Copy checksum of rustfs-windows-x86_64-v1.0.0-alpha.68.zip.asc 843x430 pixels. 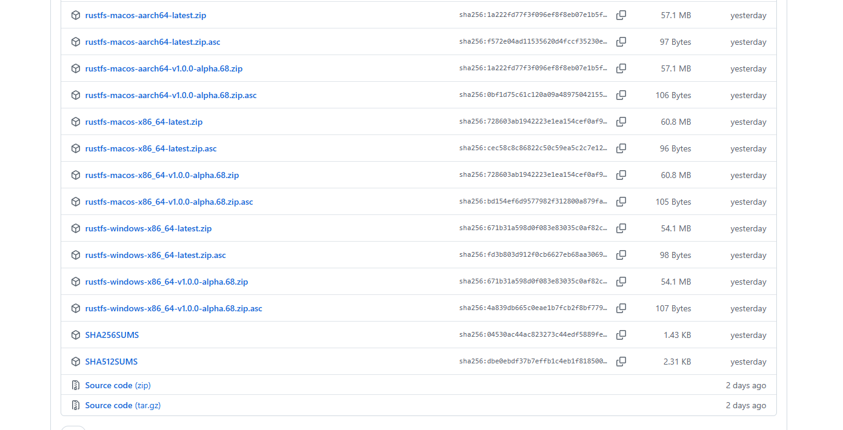[x=621, y=308]
